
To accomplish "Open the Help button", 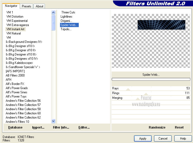I will click(183, 139).
